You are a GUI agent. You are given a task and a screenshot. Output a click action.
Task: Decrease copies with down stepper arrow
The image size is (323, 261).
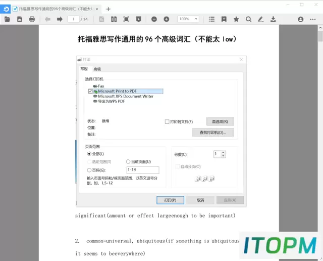223,156
